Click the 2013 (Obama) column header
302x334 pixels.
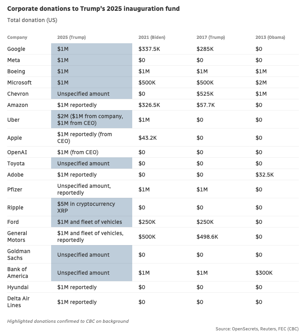click(270, 37)
